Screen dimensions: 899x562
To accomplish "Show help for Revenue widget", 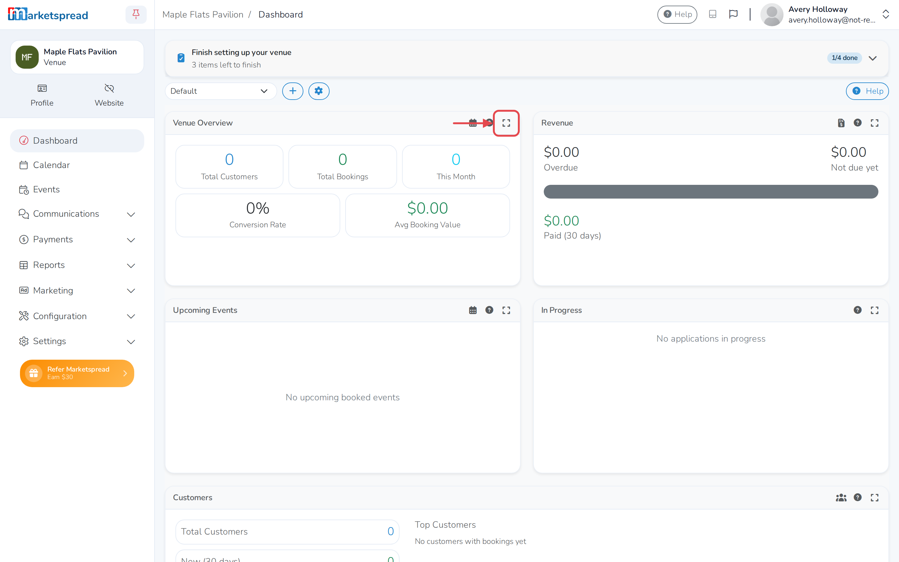I will pos(857,123).
